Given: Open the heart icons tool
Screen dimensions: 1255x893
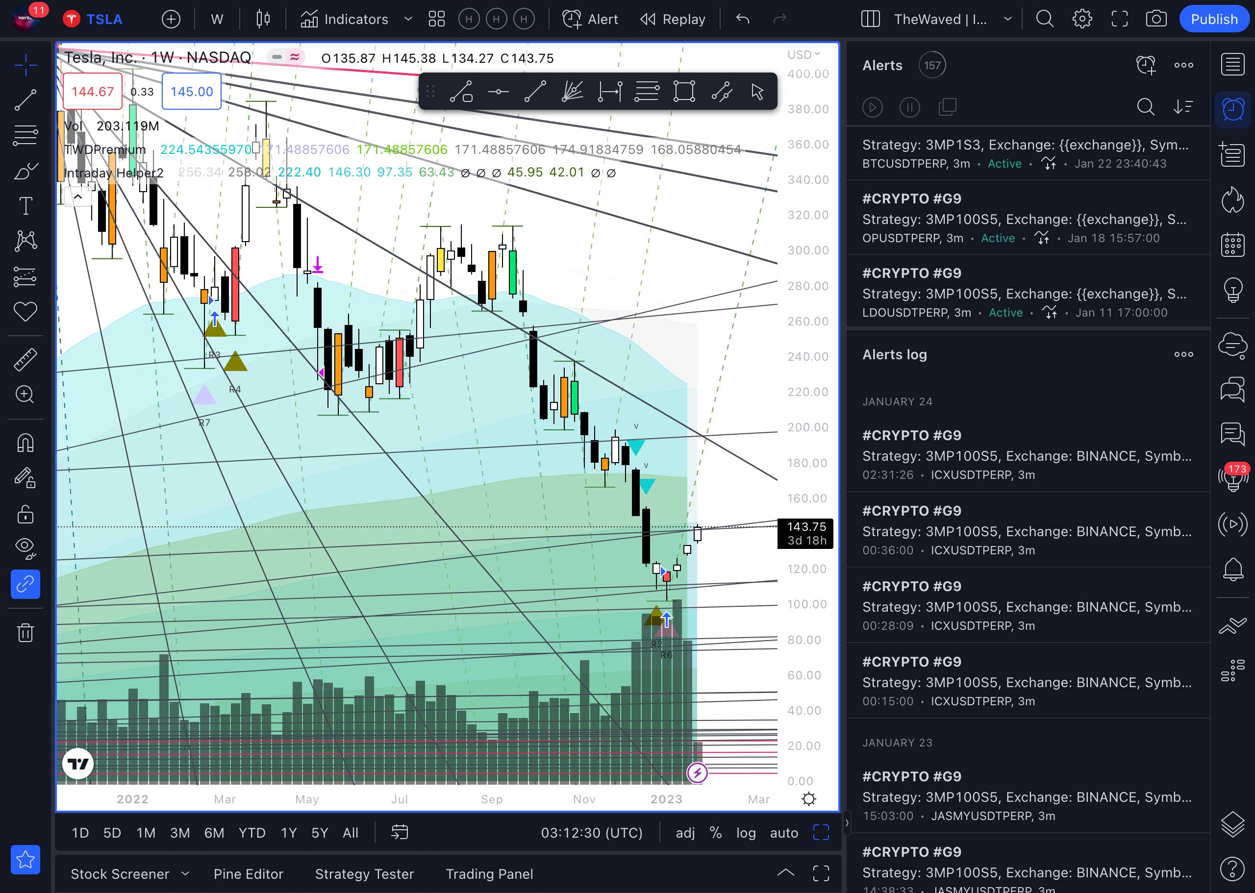Looking at the screenshot, I should [25, 312].
